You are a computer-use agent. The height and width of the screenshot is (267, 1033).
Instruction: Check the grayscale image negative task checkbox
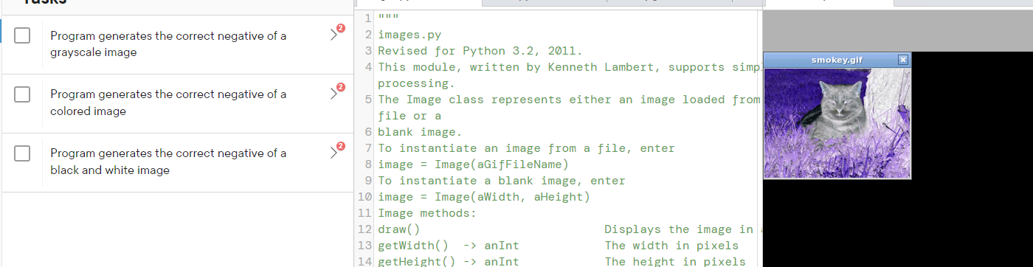pyautogui.click(x=23, y=35)
